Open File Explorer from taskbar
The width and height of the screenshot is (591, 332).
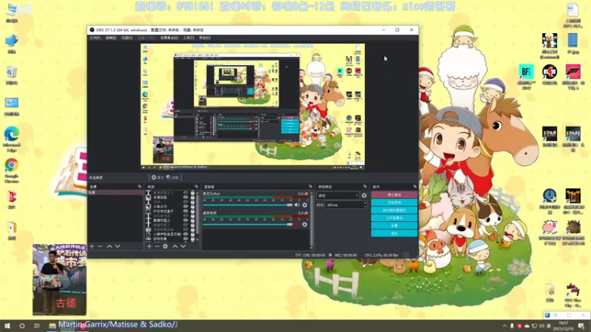(x=52, y=326)
